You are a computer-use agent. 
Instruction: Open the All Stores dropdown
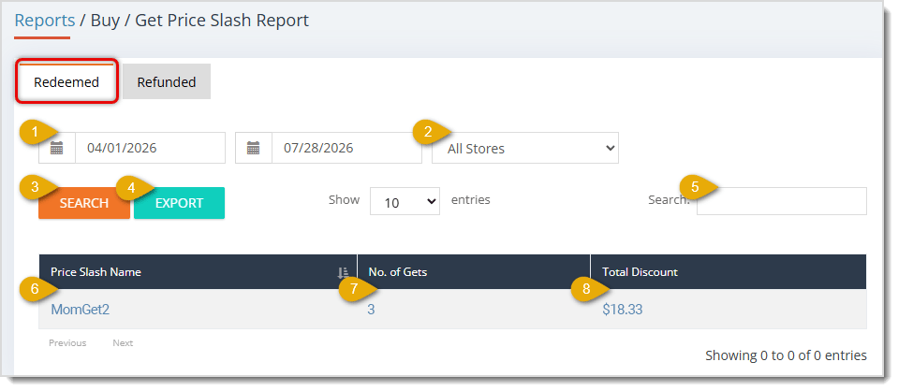click(525, 149)
